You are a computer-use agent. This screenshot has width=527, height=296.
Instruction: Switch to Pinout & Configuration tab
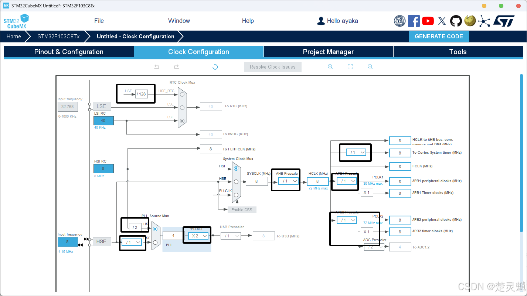(x=69, y=52)
